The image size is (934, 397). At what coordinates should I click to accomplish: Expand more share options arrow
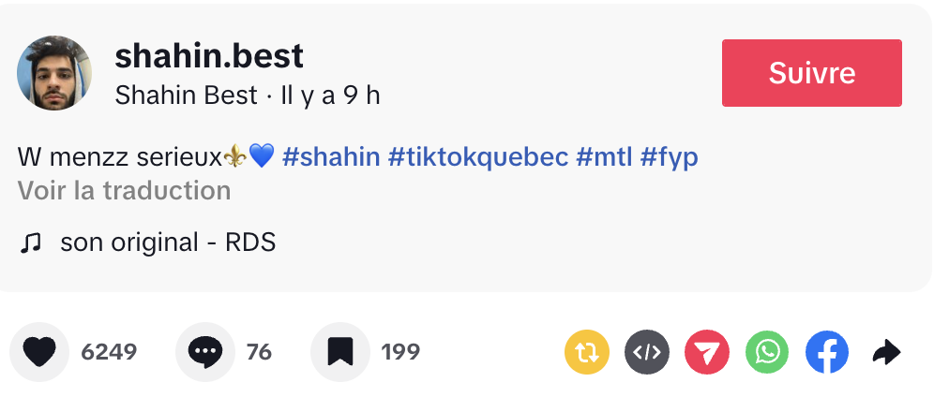click(x=886, y=352)
